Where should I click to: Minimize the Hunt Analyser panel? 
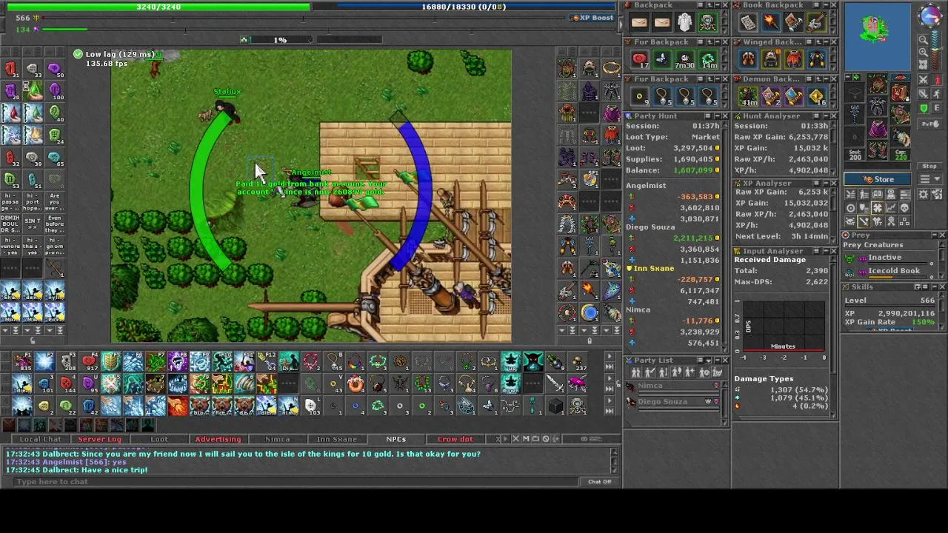pos(825,116)
